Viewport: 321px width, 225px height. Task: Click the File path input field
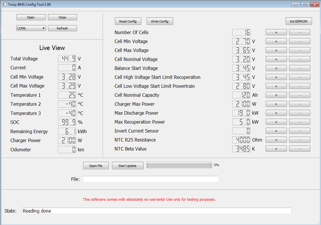click(x=151, y=179)
